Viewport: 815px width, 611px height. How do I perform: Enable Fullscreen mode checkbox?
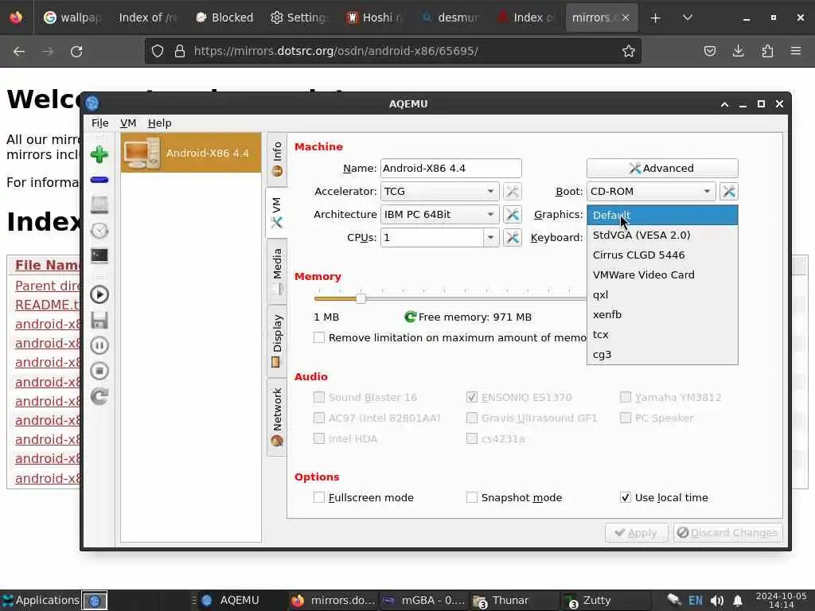[319, 497]
